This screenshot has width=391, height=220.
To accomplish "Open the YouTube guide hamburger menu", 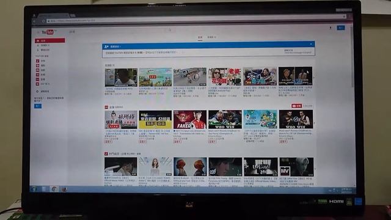I will pos(38,32).
